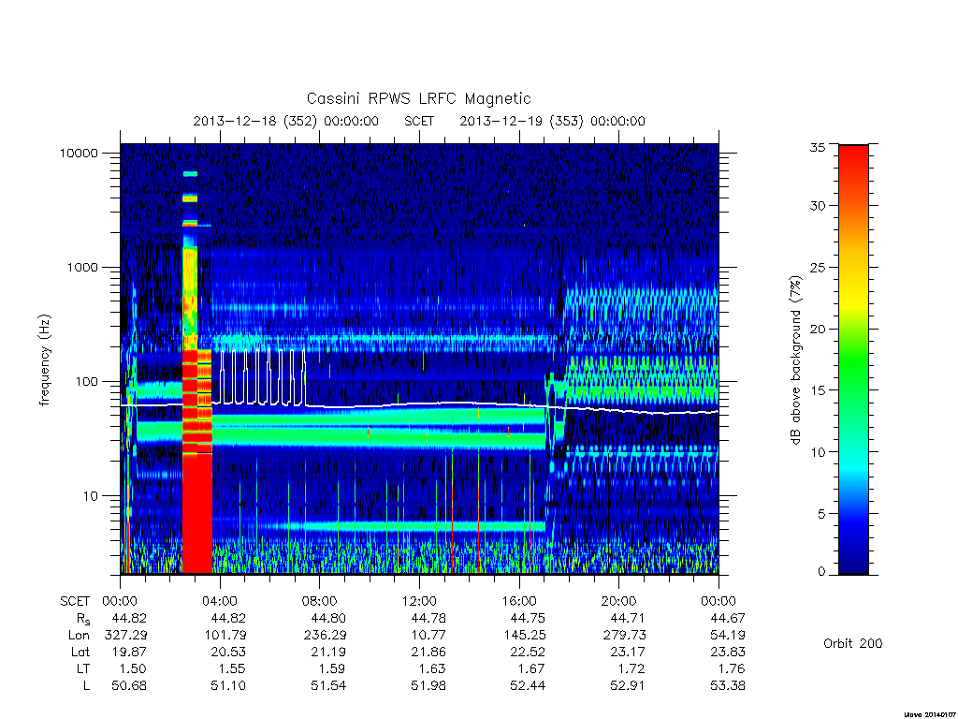The width and height of the screenshot is (958, 719).
Task: Click the Lon value 54.19
Action: pyautogui.click(x=728, y=636)
